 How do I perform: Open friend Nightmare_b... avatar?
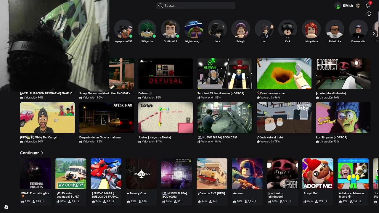point(194,29)
